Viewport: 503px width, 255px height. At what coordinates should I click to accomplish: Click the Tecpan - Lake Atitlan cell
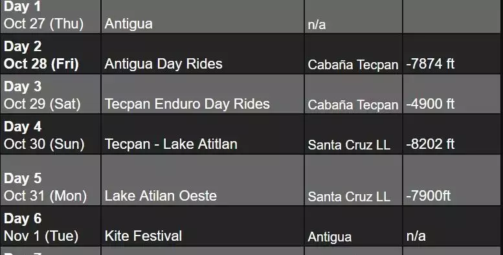[x=203, y=134]
